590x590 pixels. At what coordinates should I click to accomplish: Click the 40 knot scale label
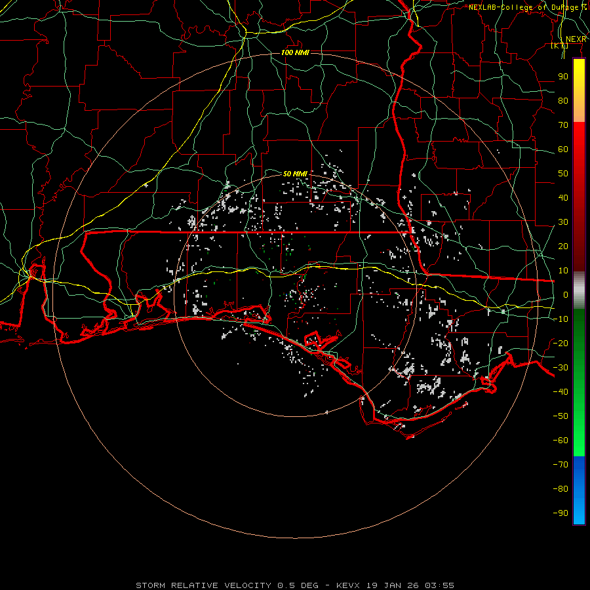tap(563, 198)
